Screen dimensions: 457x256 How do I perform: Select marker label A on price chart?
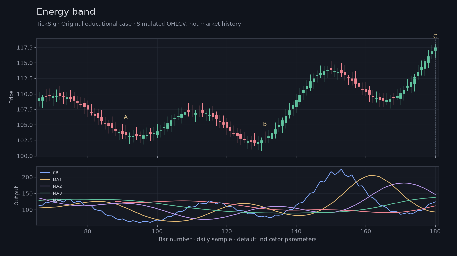click(x=126, y=117)
